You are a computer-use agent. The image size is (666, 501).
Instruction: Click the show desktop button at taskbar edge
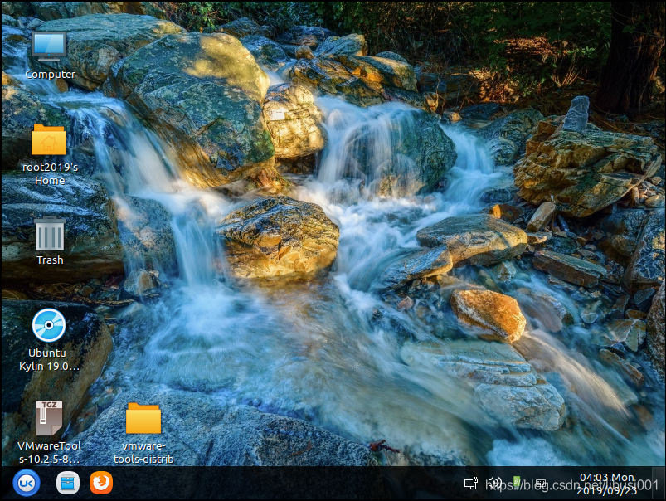tap(659, 483)
